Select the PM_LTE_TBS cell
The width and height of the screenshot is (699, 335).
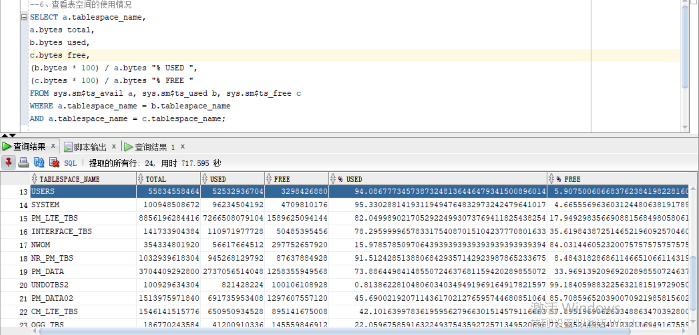point(83,218)
